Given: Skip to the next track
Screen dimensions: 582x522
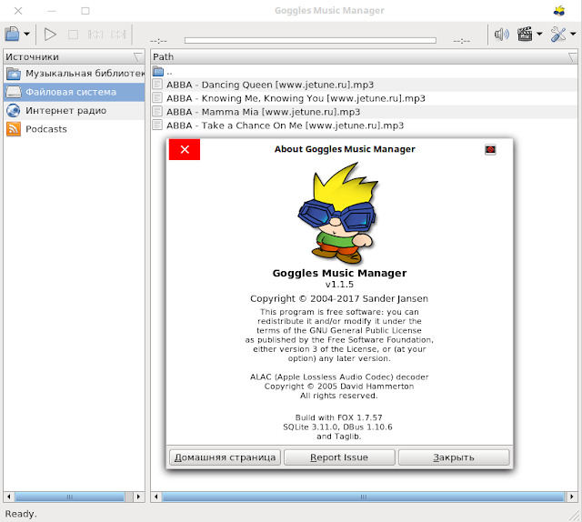Looking at the screenshot, I should click(x=118, y=35).
